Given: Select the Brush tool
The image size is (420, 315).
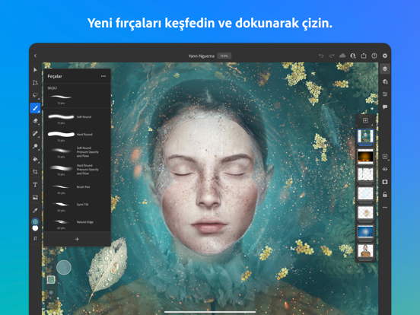Looking at the screenshot, I should pos(35,108).
